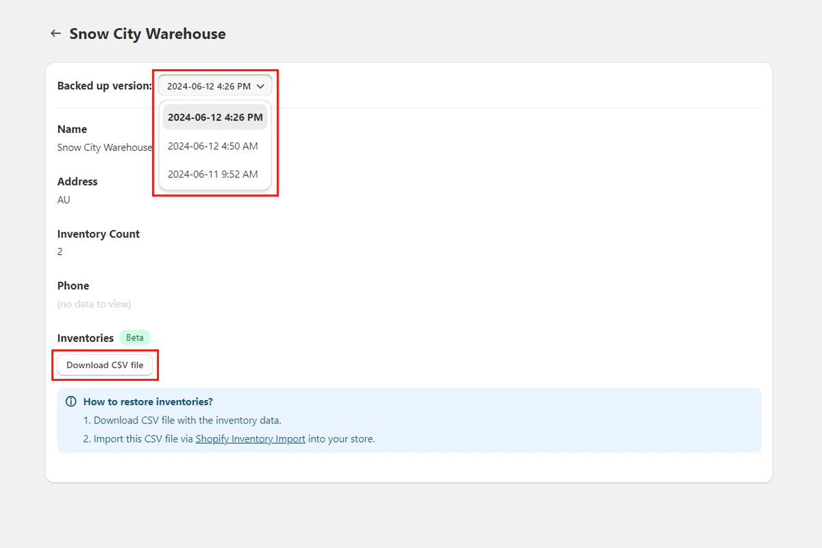Open the Shopify Inventory Import link

pos(250,438)
